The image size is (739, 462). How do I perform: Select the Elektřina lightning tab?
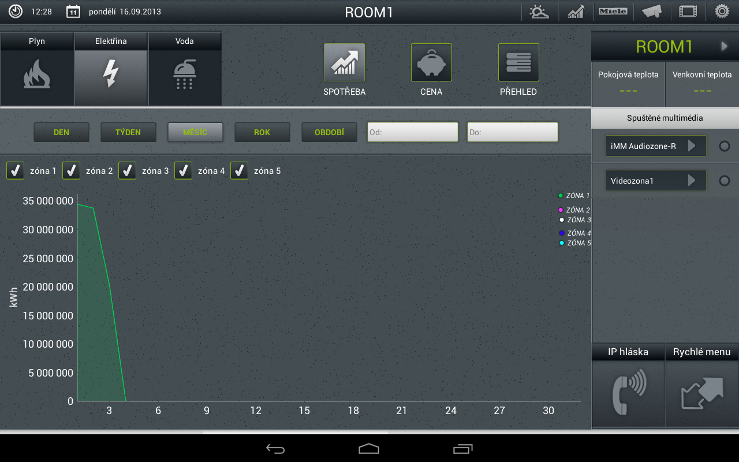point(111,69)
